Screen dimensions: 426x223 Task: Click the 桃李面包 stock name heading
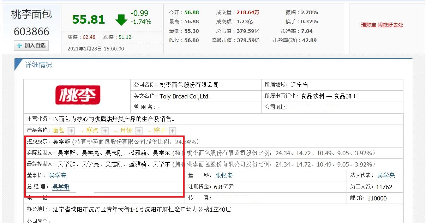[x=31, y=14]
